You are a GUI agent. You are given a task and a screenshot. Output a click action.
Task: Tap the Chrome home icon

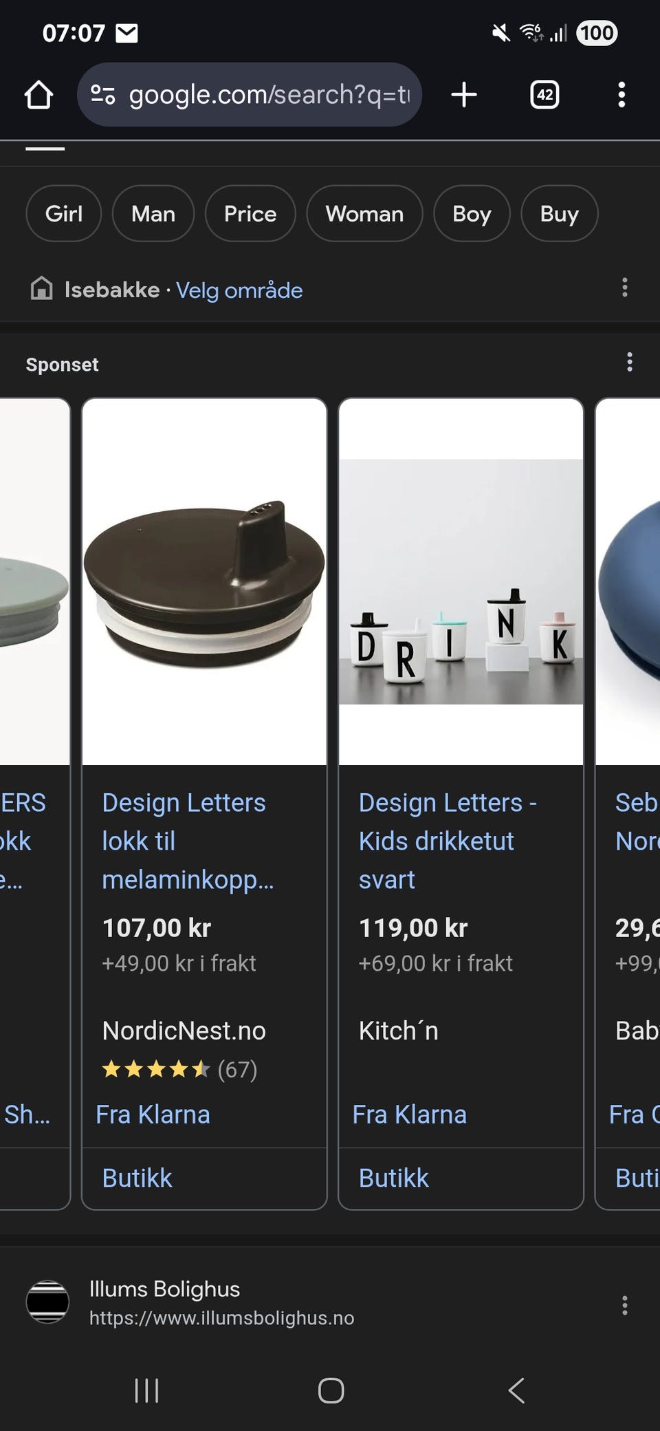point(38,95)
